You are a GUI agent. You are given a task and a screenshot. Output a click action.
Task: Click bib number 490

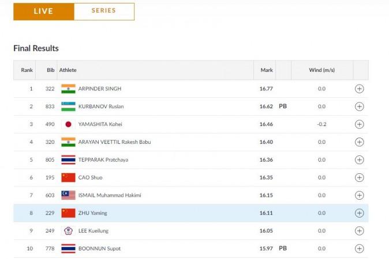(x=50, y=124)
